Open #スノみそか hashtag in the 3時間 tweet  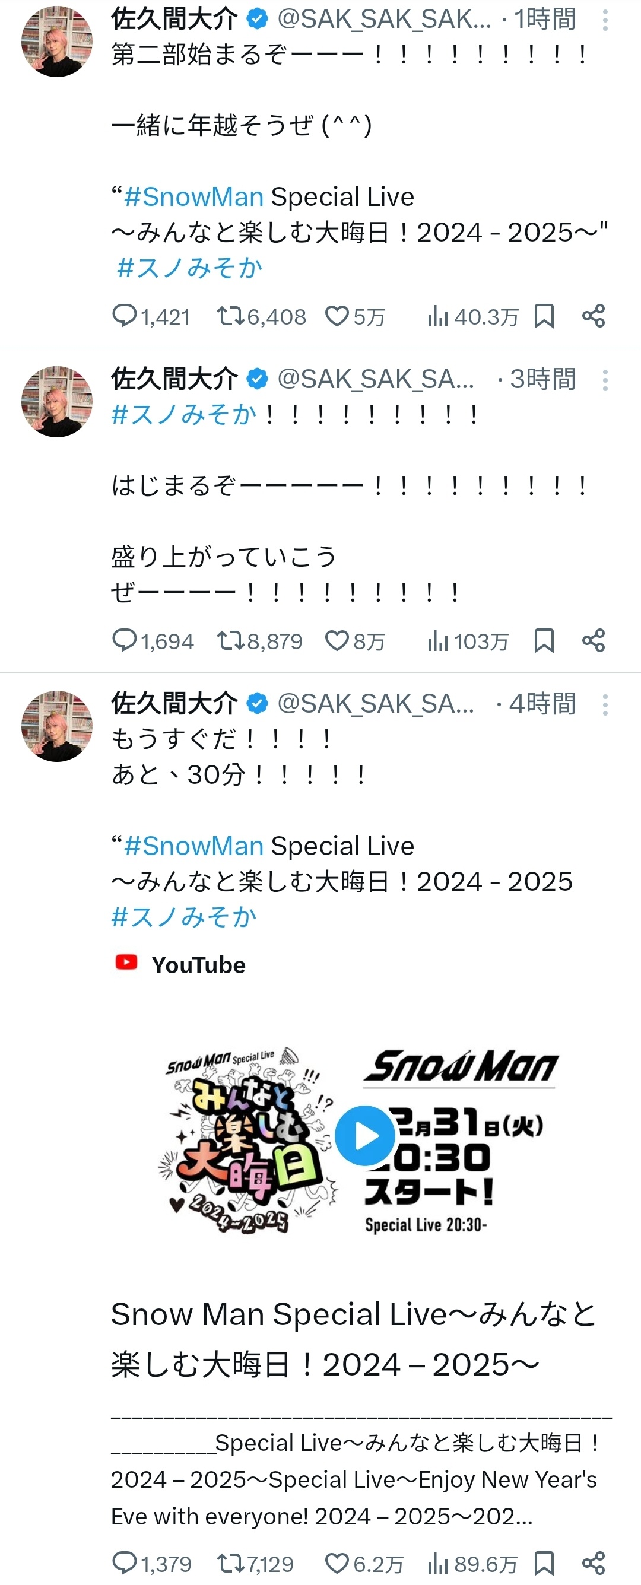(x=183, y=415)
